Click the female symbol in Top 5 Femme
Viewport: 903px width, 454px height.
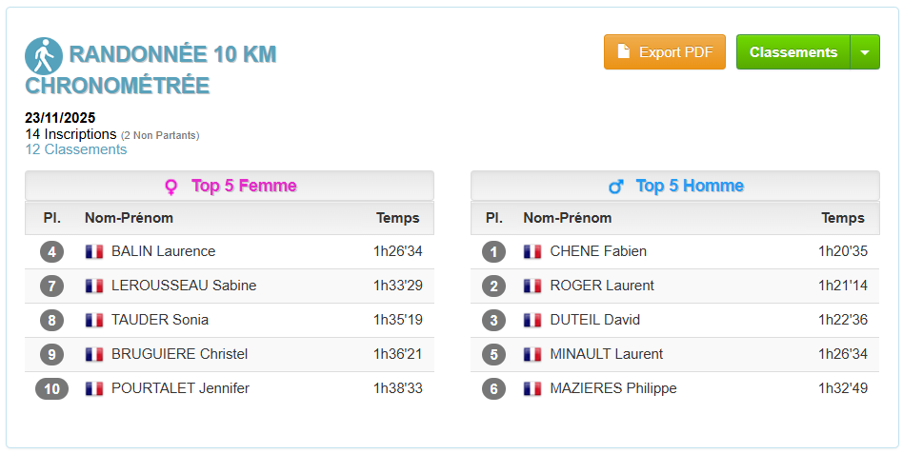tap(171, 187)
